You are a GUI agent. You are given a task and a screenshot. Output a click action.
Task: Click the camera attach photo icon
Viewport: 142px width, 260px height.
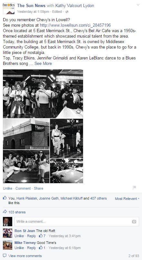coord(134,222)
